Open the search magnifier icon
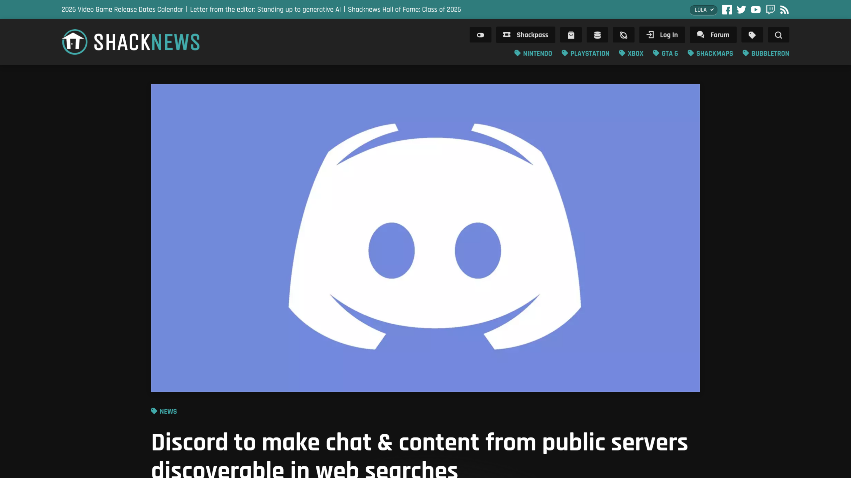This screenshot has height=478, width=851. tap(779, 35)
